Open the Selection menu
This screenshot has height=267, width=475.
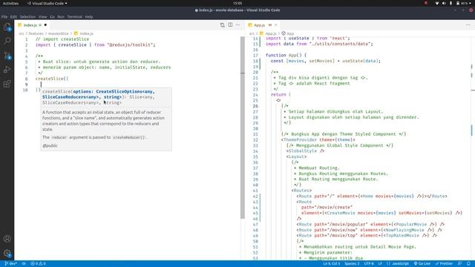point(27,16)
